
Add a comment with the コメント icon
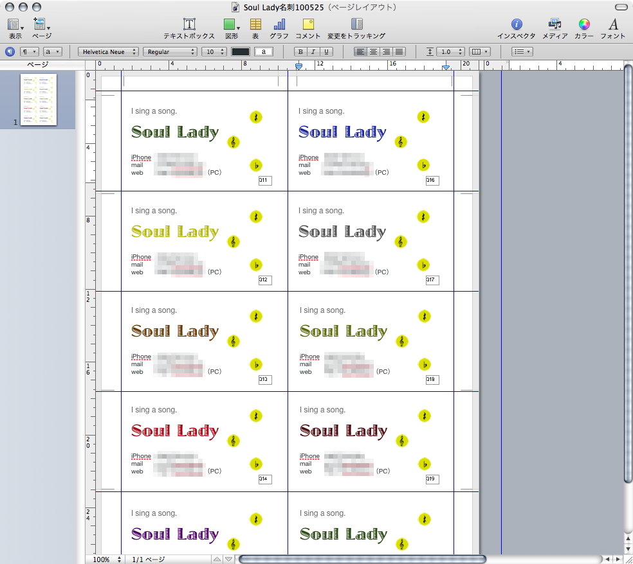(x=308, y=25)
